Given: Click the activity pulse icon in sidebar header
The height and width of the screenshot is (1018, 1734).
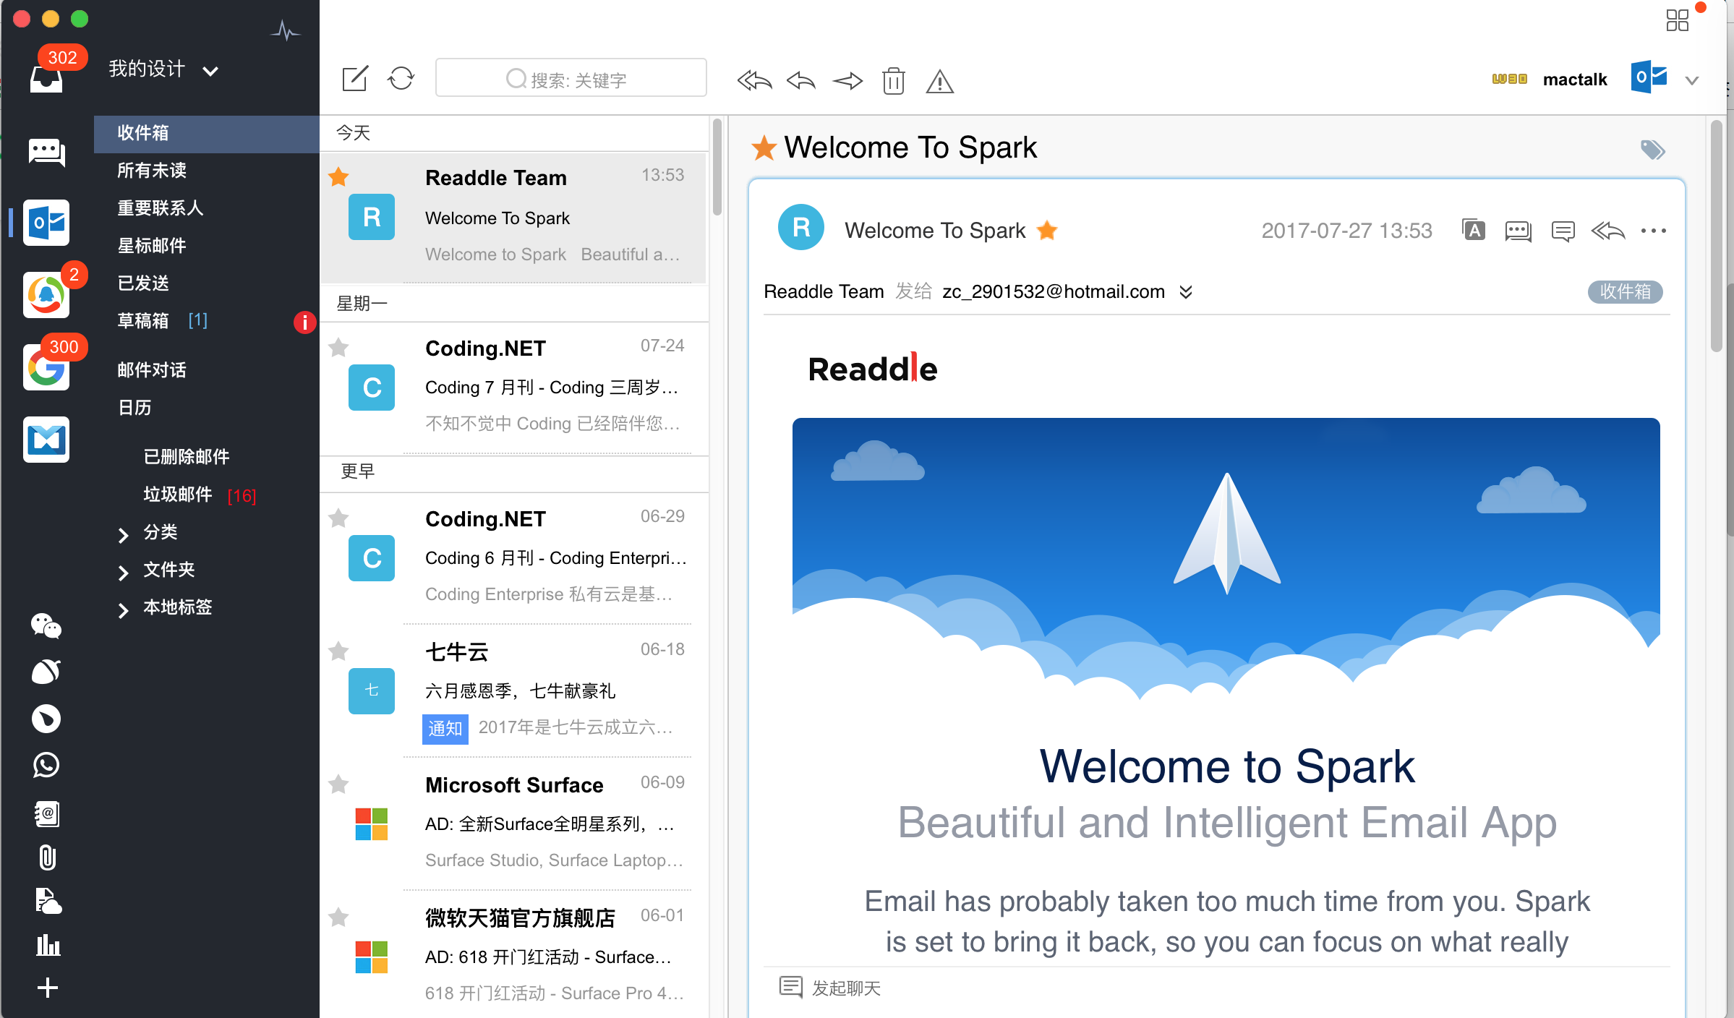Looking at the screenshot, I should pos(286,30).
